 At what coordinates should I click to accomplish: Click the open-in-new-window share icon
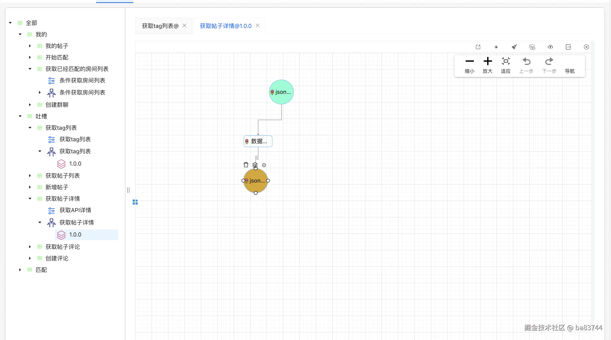click(x=478, y=47)
